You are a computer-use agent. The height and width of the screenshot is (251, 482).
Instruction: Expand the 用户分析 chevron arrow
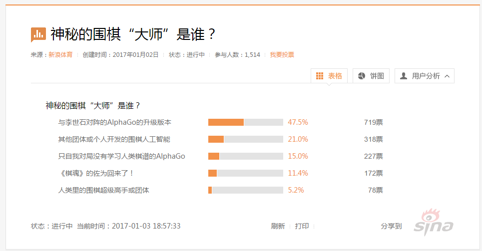[447, 76]
